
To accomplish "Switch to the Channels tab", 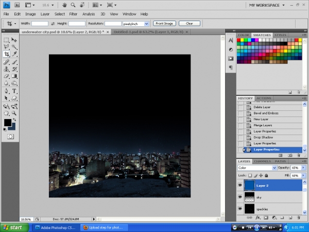I will [x=262, y=161].
